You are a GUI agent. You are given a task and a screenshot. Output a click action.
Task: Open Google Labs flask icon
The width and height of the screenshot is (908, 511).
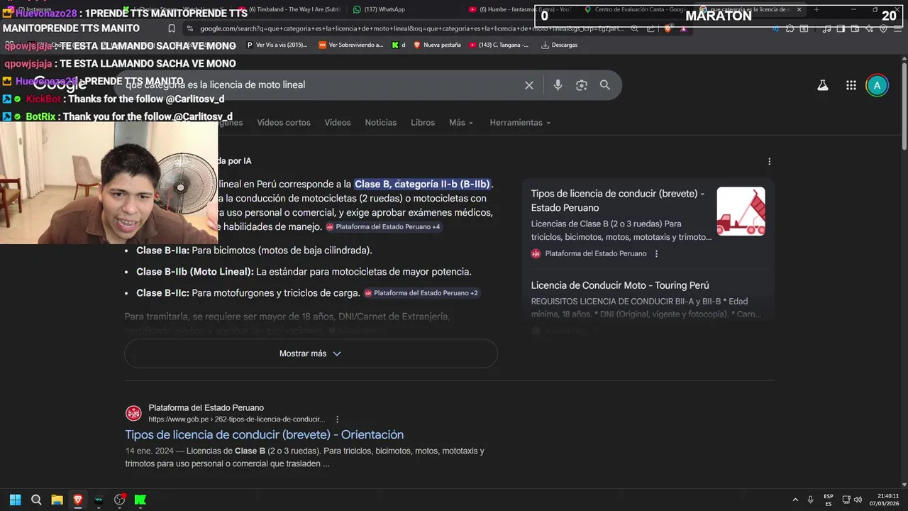(x=823, y=85)
